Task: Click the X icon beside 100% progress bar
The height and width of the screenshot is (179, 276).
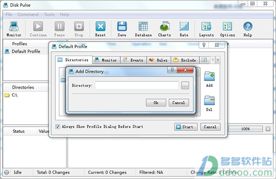Action: point(268,129)
